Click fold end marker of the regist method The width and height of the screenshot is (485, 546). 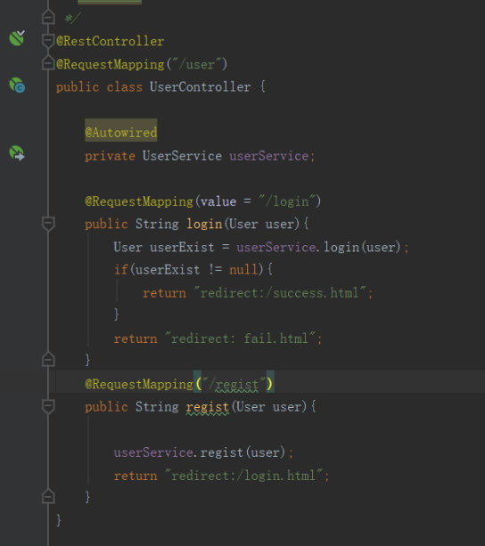click(48, 496)
